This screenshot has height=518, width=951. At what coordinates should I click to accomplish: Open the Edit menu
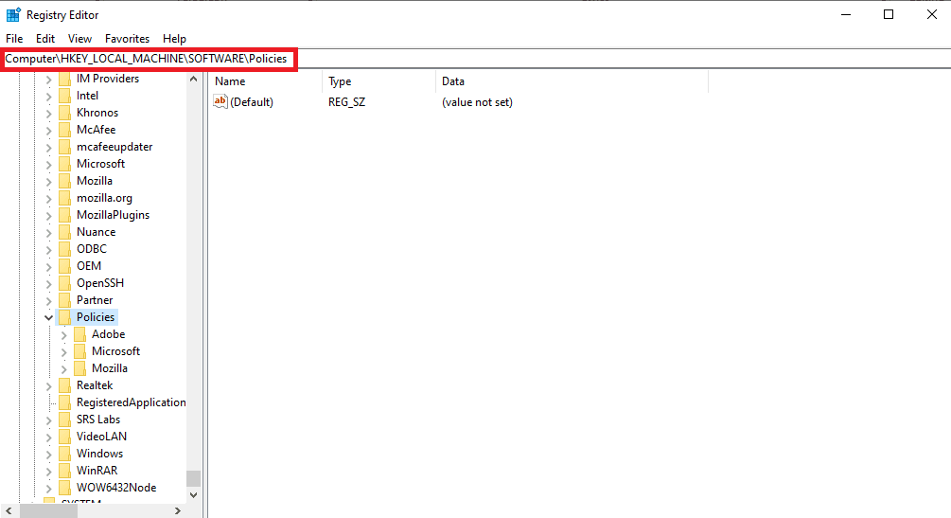point(44,39)
